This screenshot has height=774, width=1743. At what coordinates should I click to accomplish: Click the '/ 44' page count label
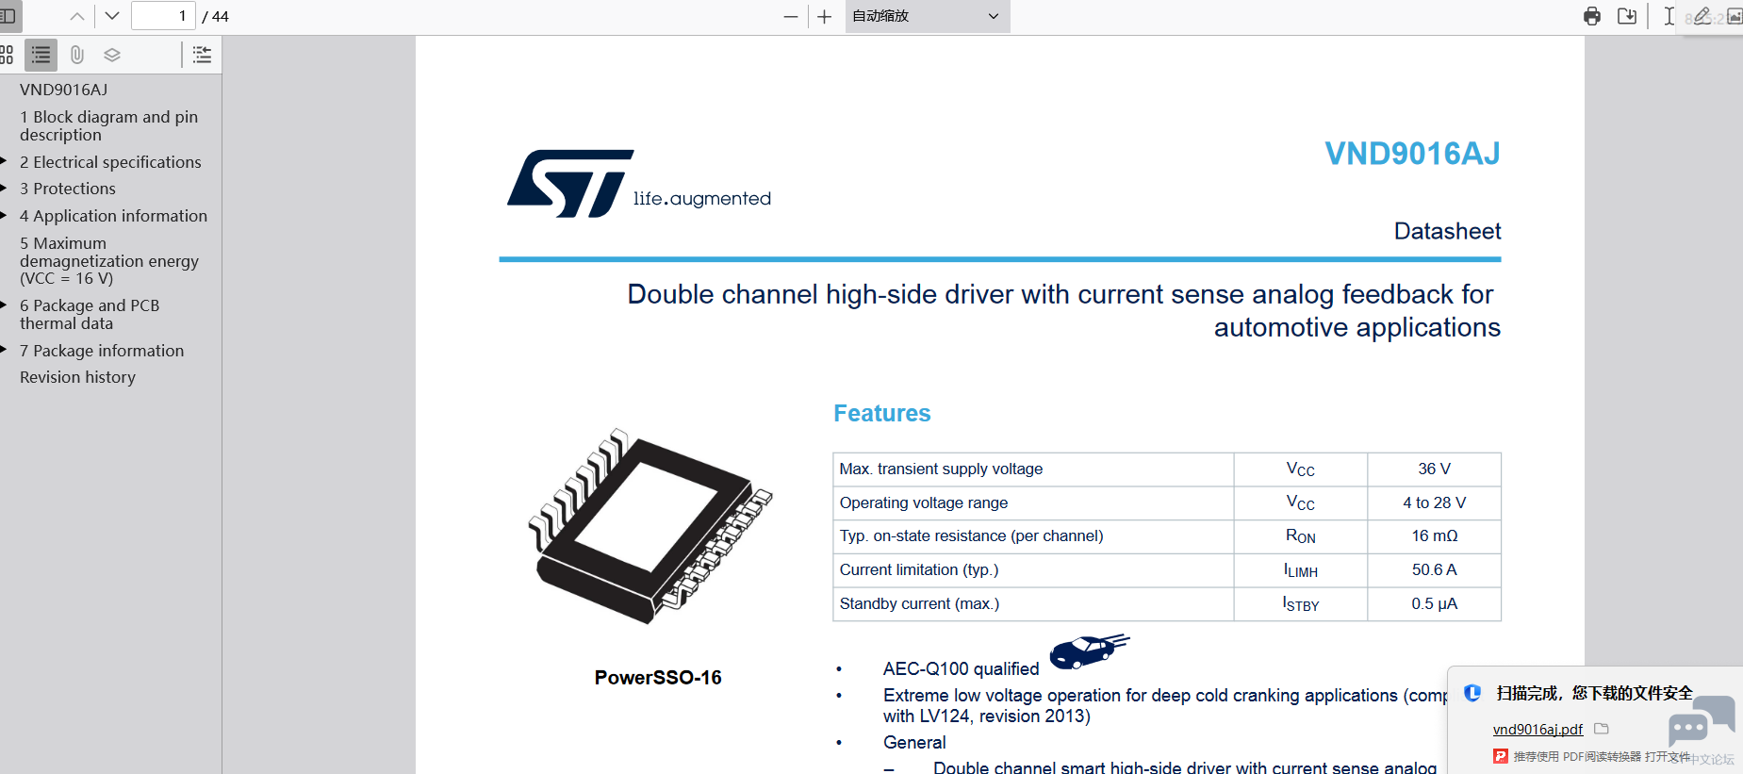point(216,16)
